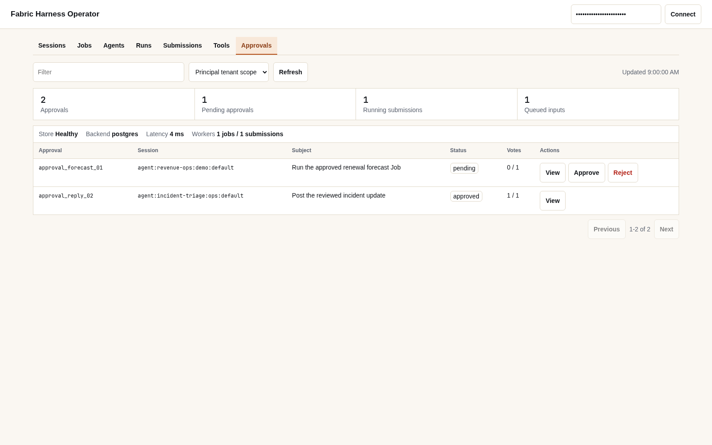
Task: Go to the Previous page
Action: 607,229
